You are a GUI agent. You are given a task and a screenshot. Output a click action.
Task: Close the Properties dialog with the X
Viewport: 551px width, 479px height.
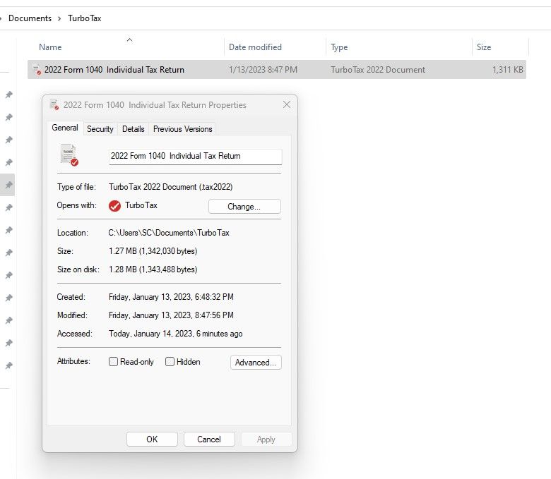point(286,104)
